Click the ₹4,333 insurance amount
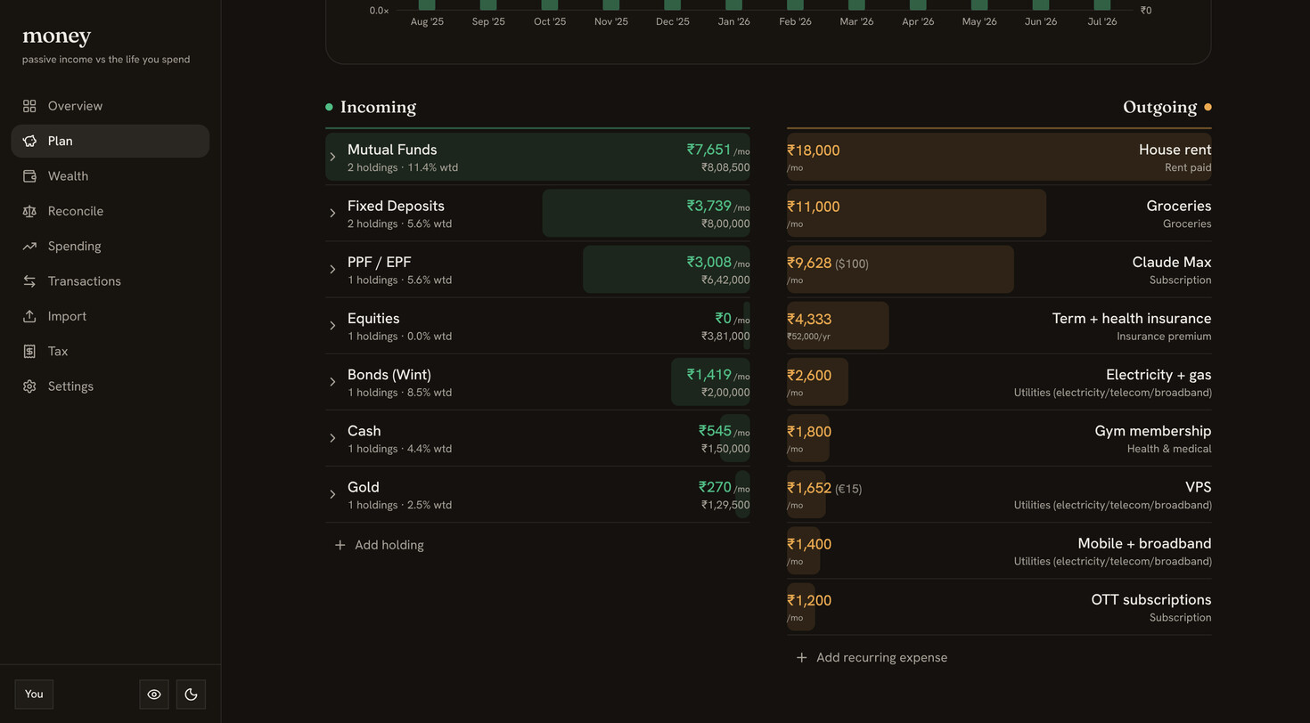This screenshot has width=1310, height=723. tap(809, 319)
